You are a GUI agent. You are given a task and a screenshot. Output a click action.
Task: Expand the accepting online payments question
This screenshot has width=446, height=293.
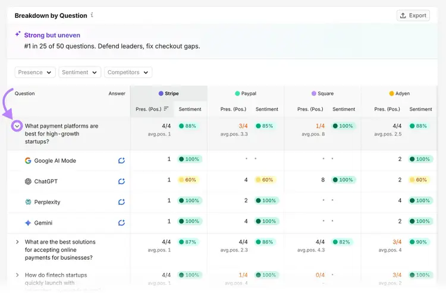[x=17, y=242]
